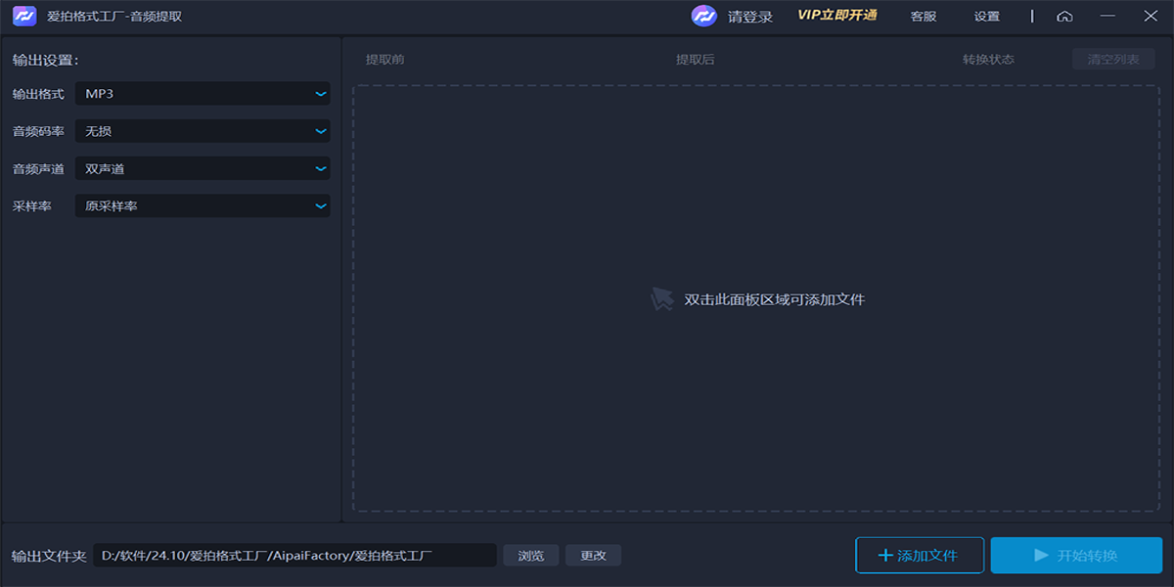1174x587 pixels.
Task: Click 浏览 button
Action: pos(531,556)
